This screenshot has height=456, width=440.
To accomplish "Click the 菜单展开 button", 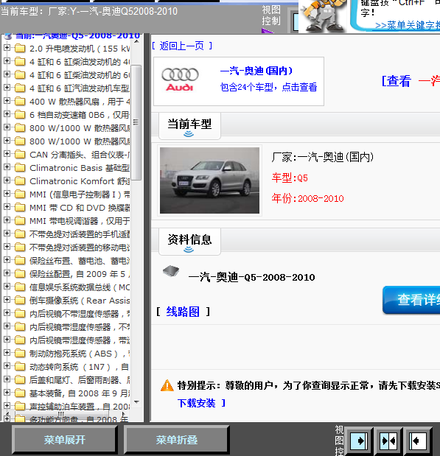I will [65, 440].
